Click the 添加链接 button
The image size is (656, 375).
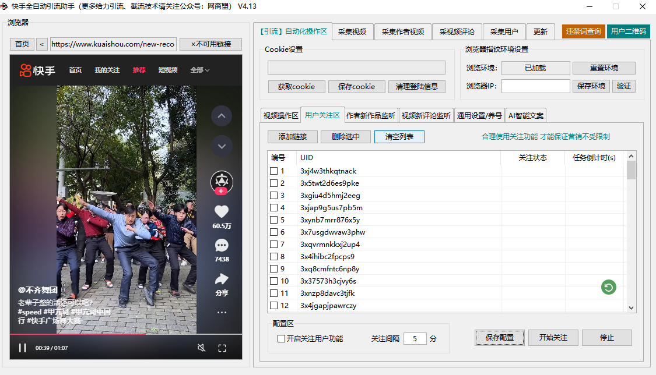(x=293, y=137)
